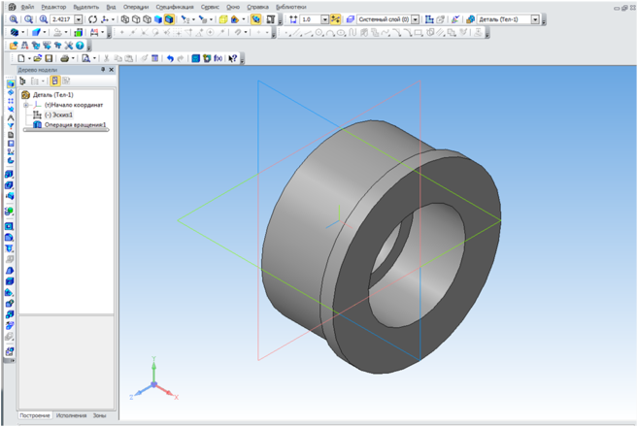Click the green sphere sidebar icon

[x=9, y=211]
